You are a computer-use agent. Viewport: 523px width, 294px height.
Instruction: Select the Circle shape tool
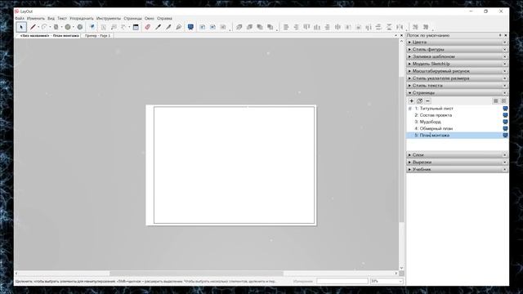pyautogui.click(x=68, y=27)
